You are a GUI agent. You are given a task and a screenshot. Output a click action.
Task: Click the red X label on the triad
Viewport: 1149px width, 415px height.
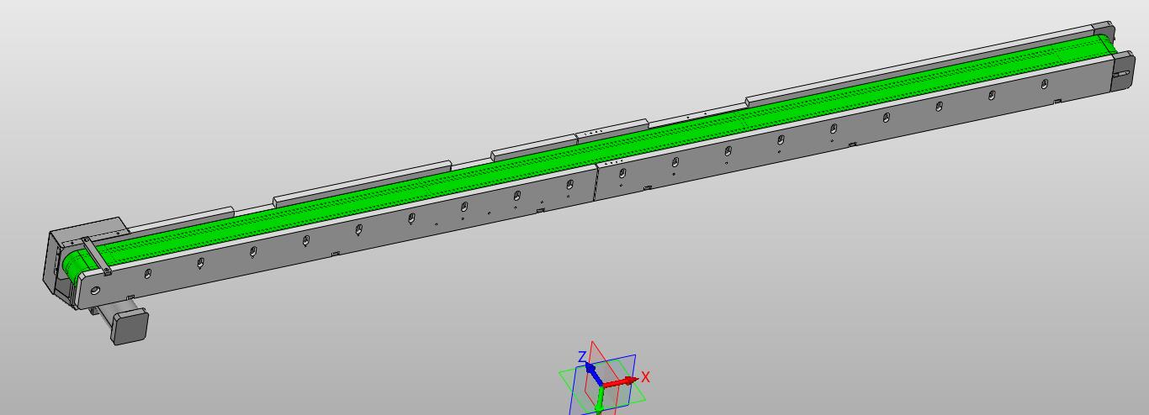click(x=646, y=377)
